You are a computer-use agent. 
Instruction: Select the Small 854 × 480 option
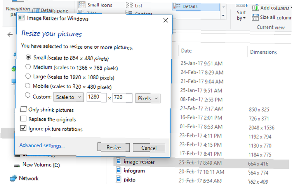click(x=28, y=57)
